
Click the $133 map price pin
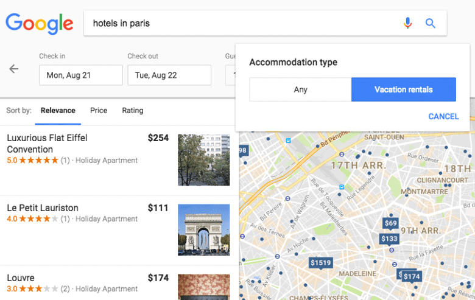click(x=389, y=239)
